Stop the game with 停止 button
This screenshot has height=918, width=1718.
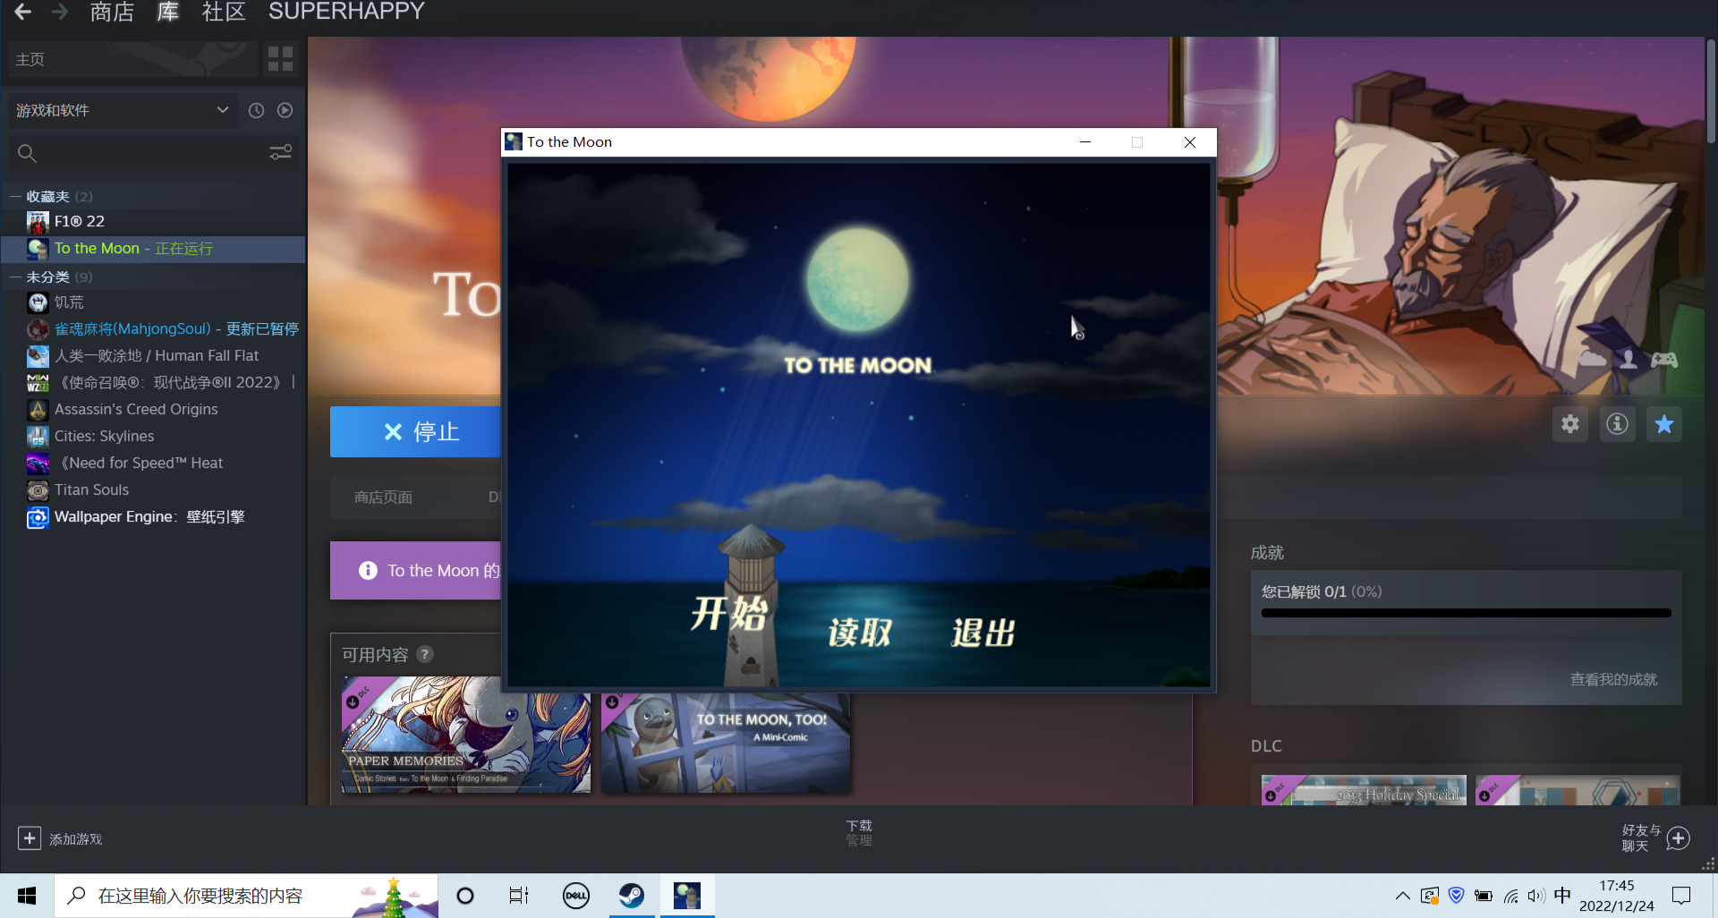point(416,432)
